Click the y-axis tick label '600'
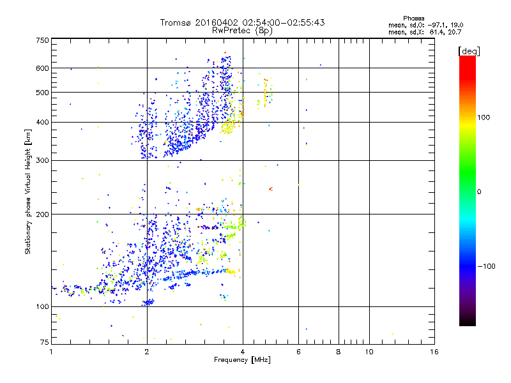This screenshot has width=511, height=383. pos(42,68)
